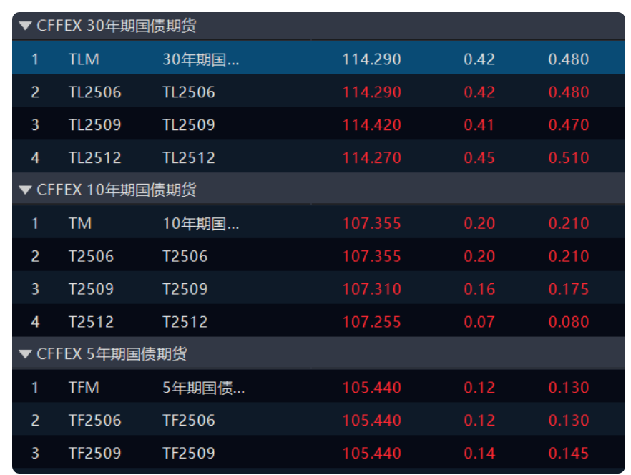Viewport: 631px width, 475px height.
Task: Click value 0.470
Action: (569, 124)
